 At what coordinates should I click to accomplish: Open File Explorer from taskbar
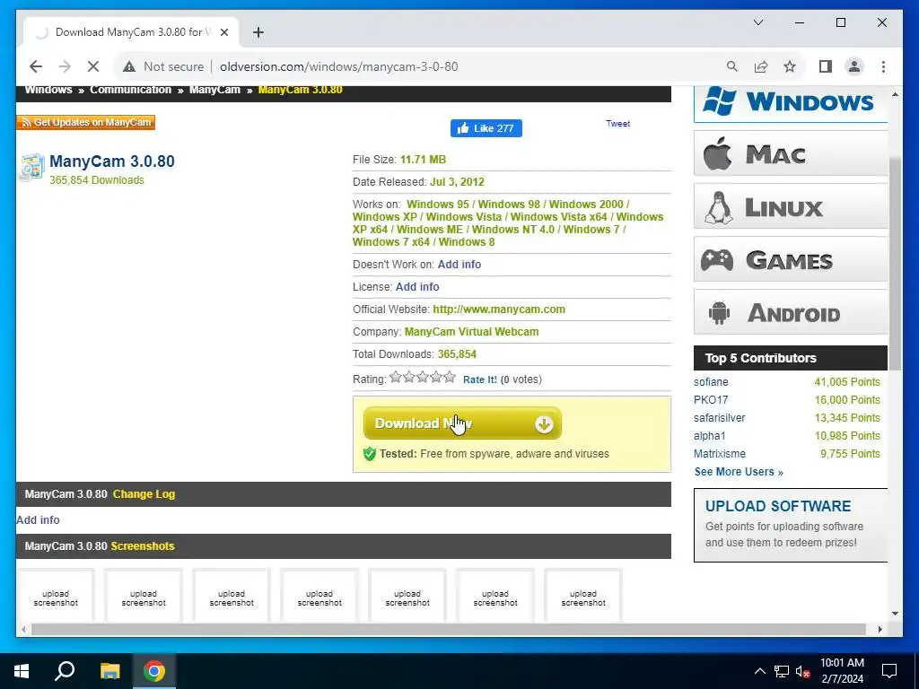109,671
